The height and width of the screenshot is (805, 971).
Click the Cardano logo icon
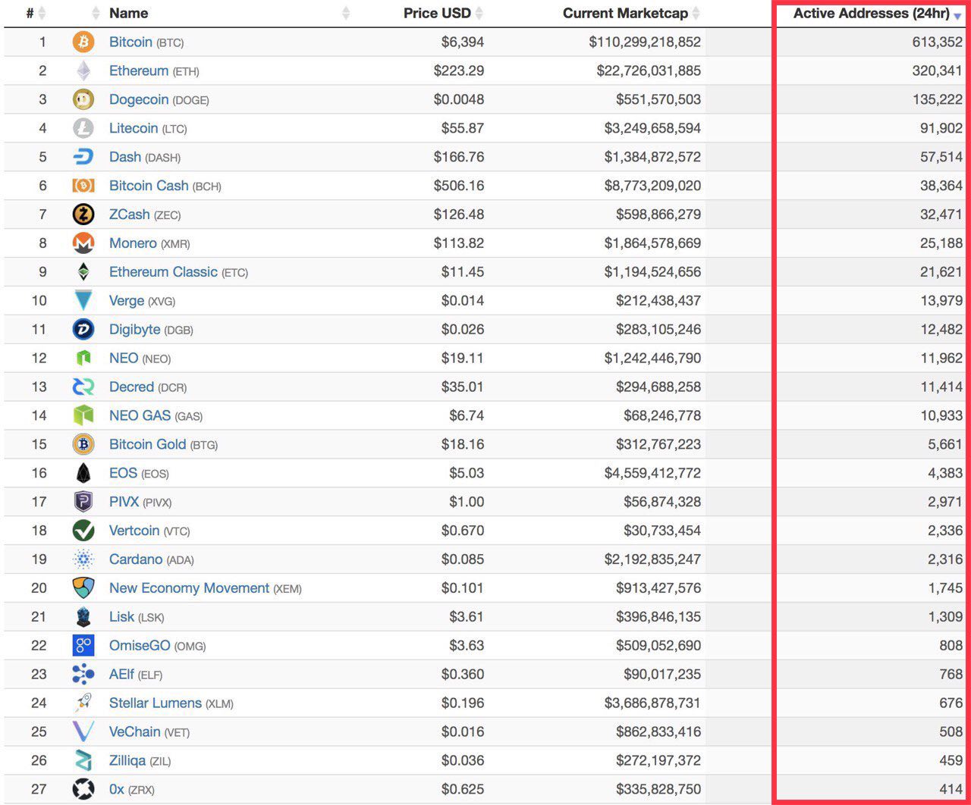(83, 559)
